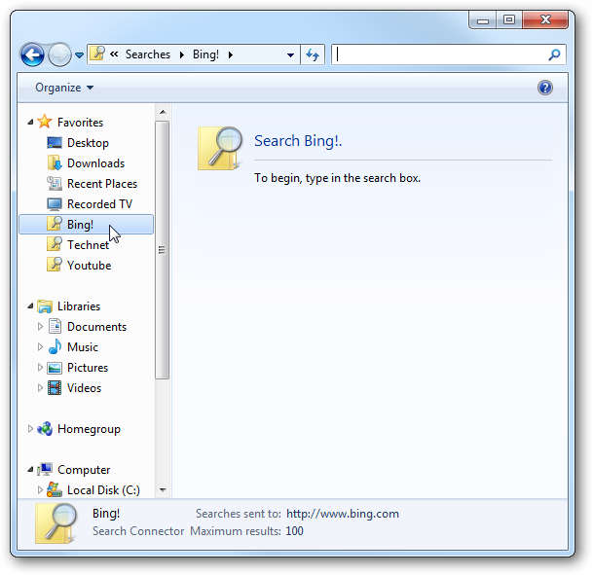Image resolution: width=593 pixels, height=575 pixels.
Task: Click the Recorded TV icon
Action: point(55,204)
